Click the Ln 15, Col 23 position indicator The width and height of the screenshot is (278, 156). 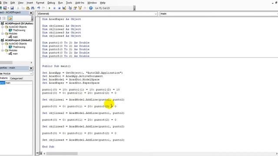[x=103, y=8]
